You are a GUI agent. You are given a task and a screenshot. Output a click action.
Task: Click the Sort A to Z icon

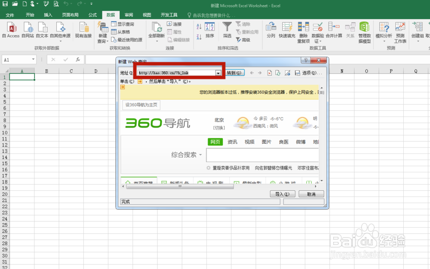pos(199,27)
